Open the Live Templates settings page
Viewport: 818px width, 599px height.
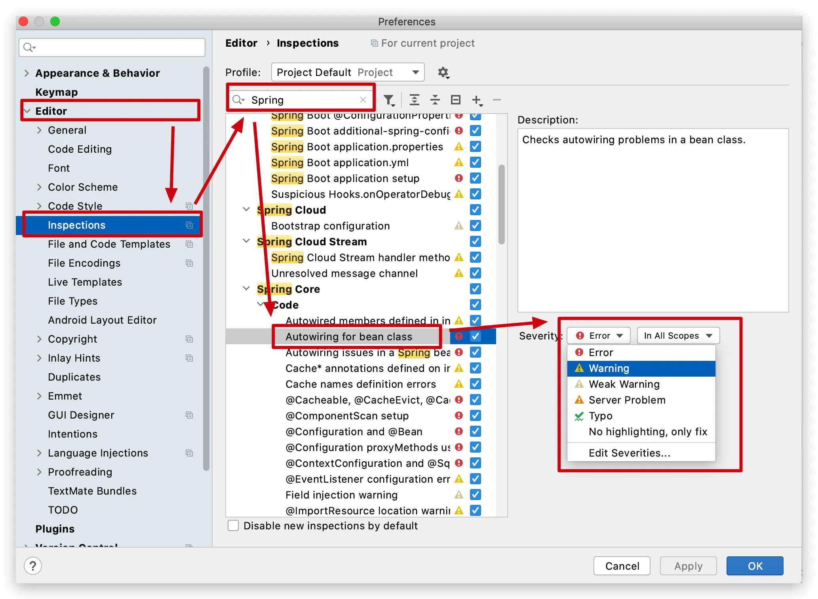click(x=85, y=282)
